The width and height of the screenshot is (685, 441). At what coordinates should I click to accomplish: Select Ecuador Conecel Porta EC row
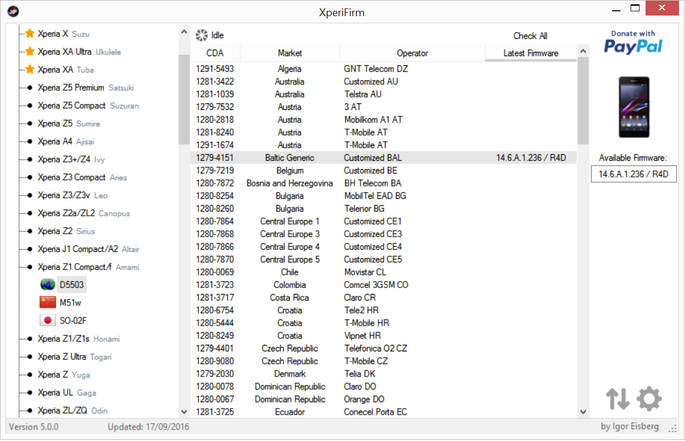[384, 412]
